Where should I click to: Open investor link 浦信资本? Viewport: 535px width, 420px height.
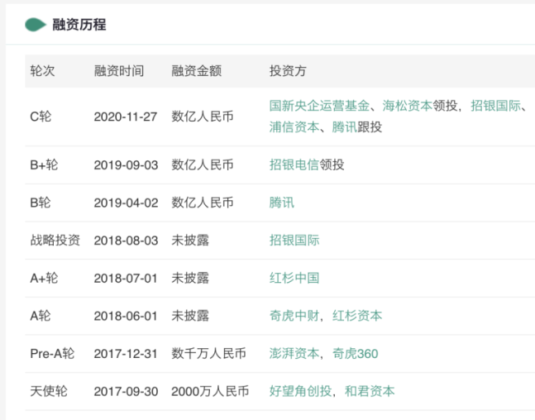pyautogui.click(x=294, y=127)
